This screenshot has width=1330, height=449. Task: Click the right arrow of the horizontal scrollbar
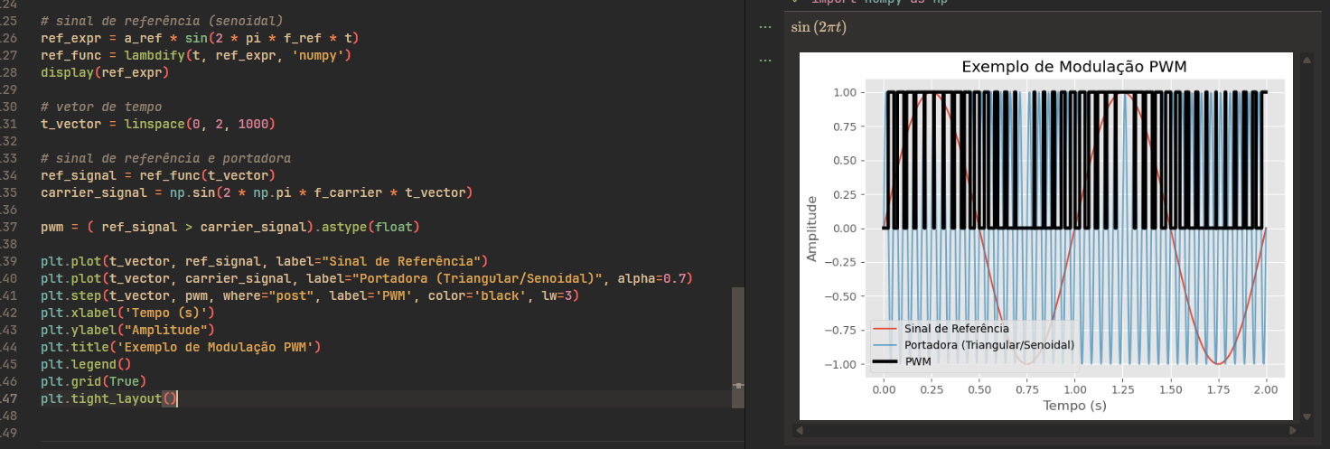point(1294,432)
